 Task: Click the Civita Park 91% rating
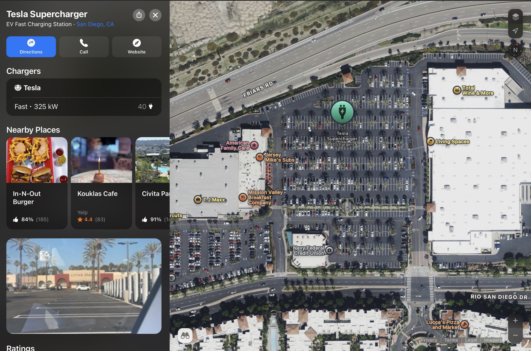click(x=156, y=219)
